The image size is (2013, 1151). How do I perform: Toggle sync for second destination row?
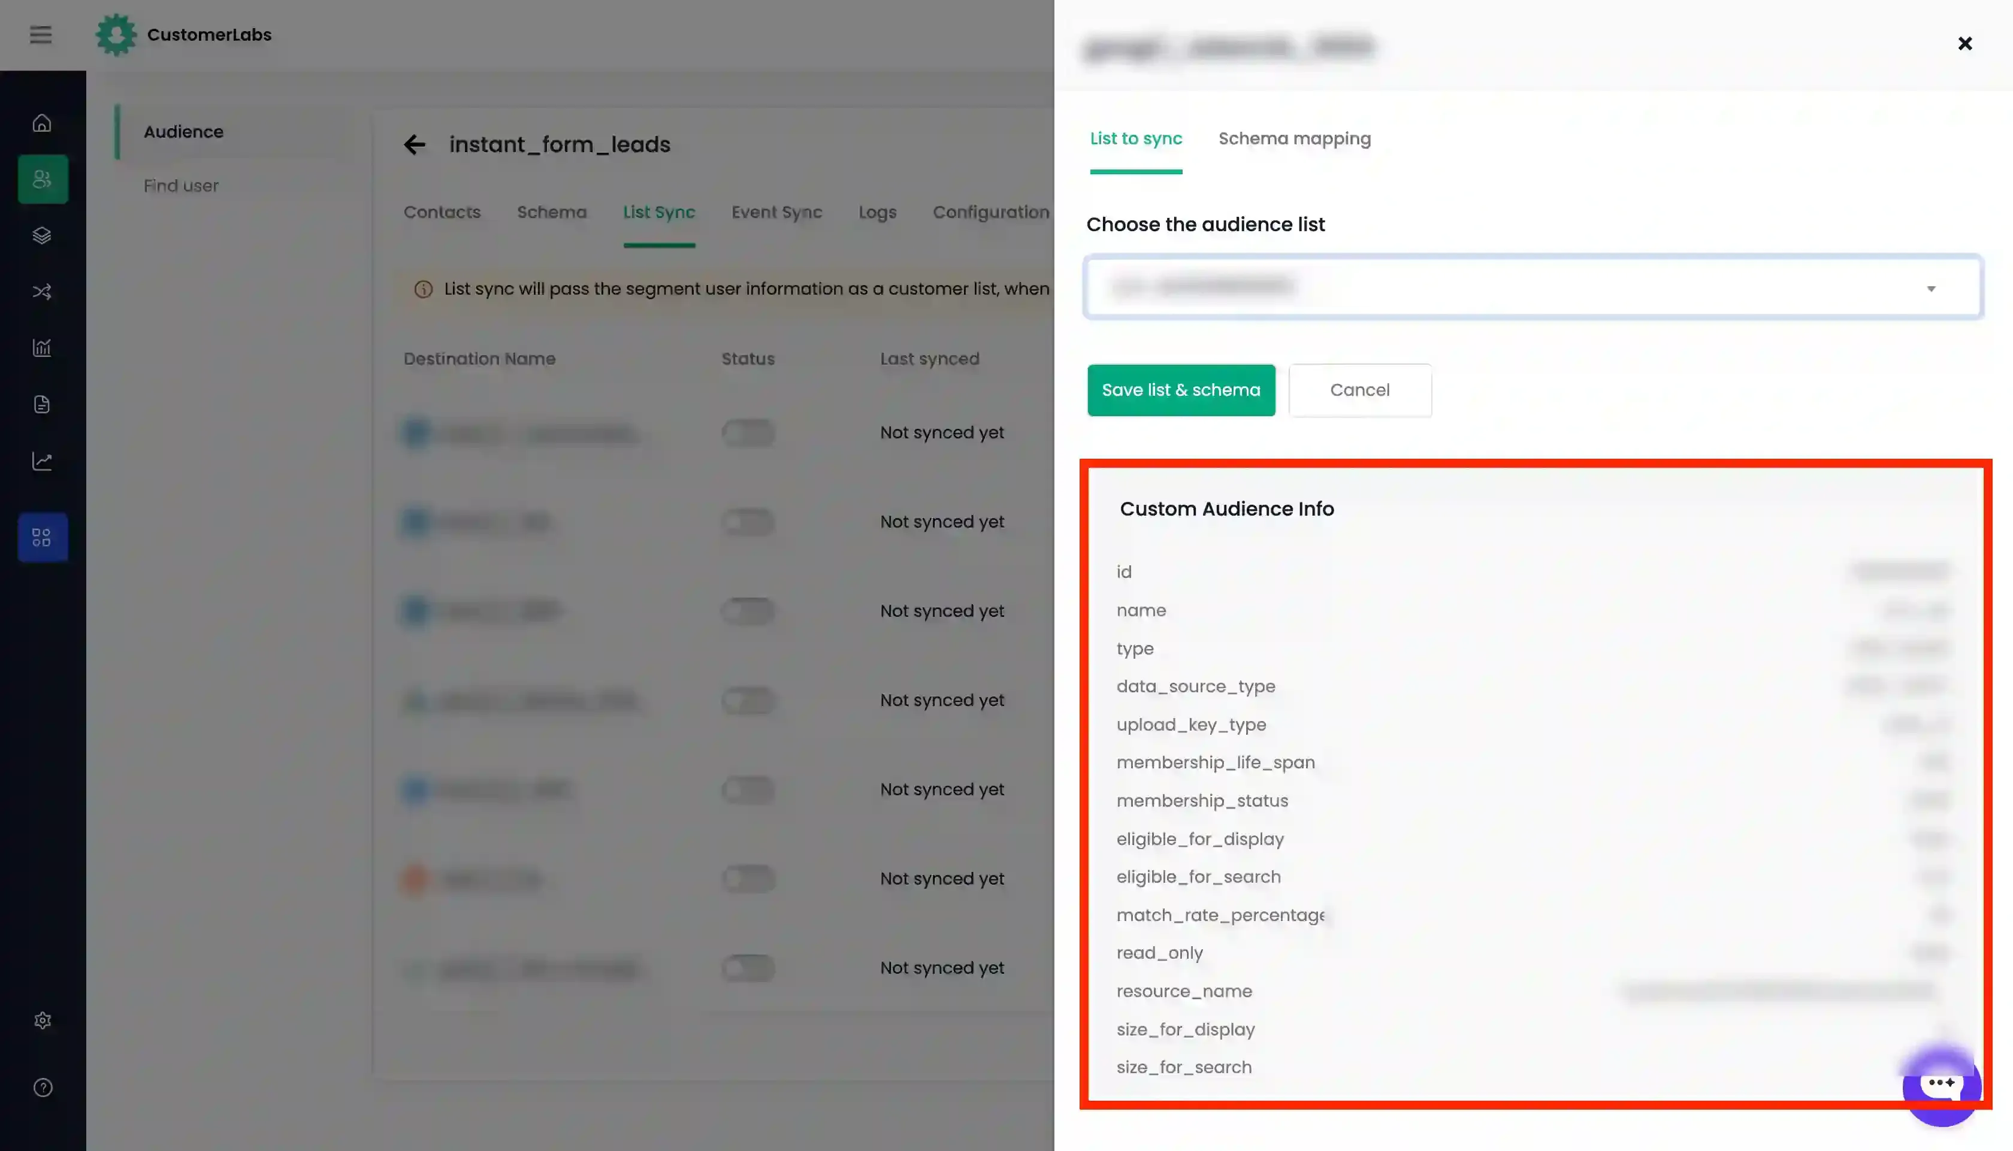click(x=748, y=522)
